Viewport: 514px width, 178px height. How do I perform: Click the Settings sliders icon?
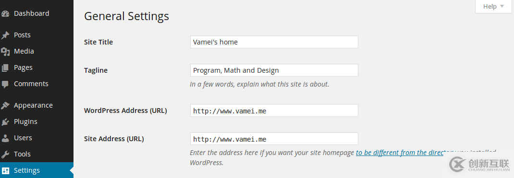[x=5, y=170]
